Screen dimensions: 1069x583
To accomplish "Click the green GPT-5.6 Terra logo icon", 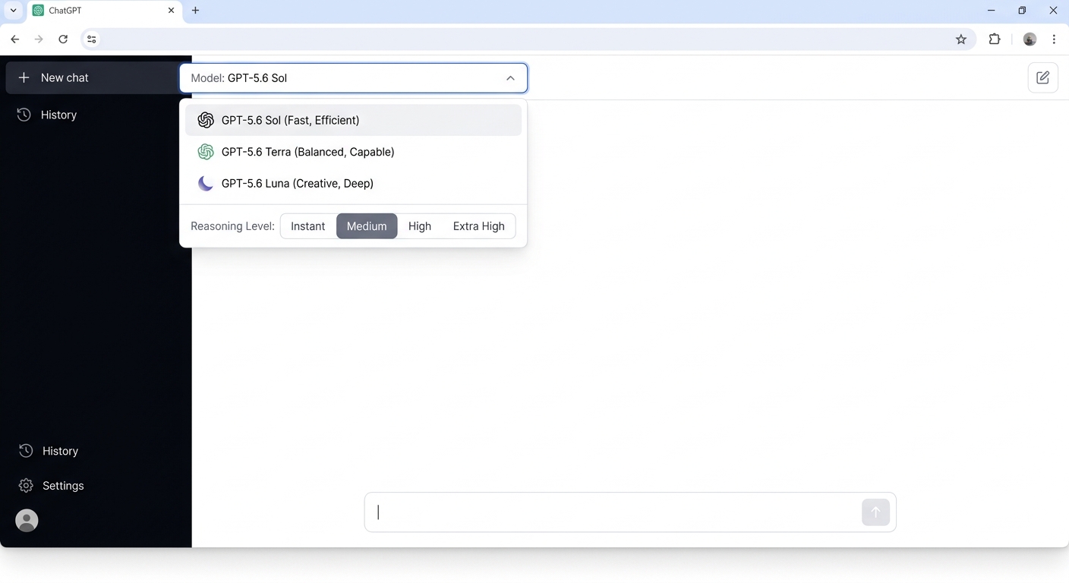I will point(206,152).
